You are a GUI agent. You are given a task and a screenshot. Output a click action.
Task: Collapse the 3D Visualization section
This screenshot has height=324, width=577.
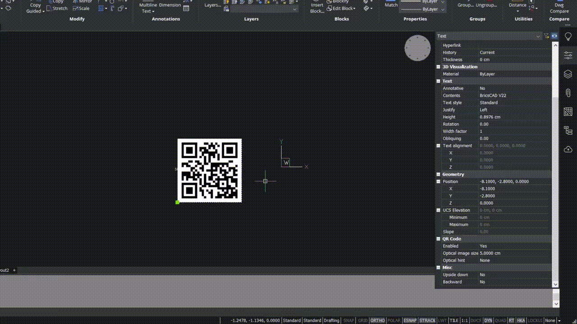click(x=438, y=67)
